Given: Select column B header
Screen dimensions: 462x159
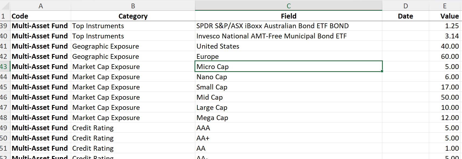Looking at the screenshot, I should 133,6.
